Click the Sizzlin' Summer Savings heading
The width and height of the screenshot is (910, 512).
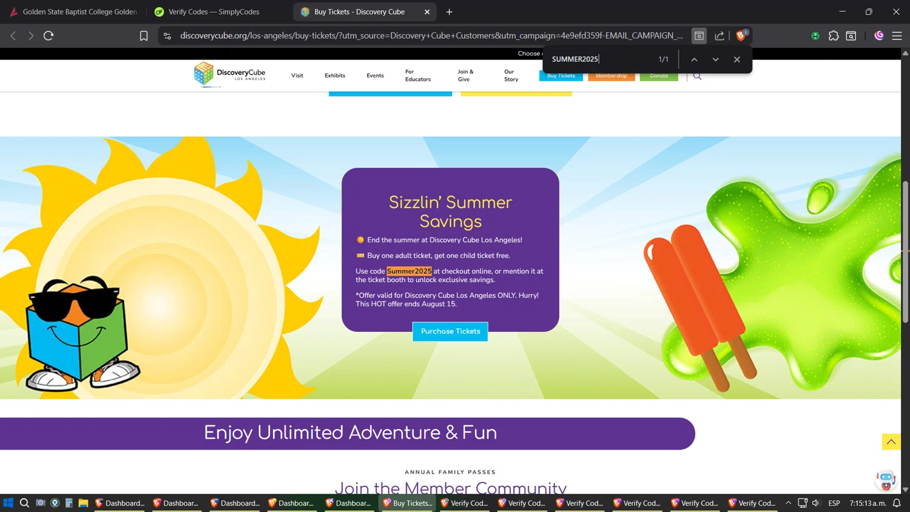point(450,212)
